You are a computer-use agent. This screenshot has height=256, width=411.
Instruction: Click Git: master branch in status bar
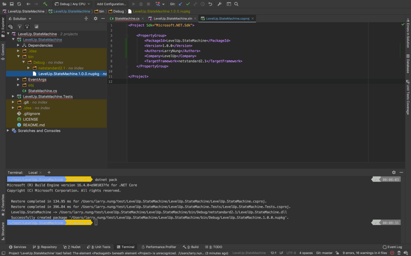pos(324,253)
